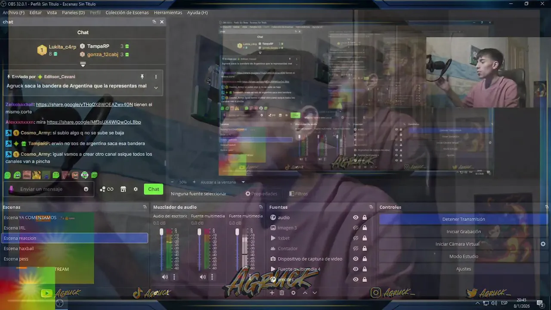Show the Imagen 3 source
Image resolution: width=551 pixels, height=310 pixels.
point(356,228)
